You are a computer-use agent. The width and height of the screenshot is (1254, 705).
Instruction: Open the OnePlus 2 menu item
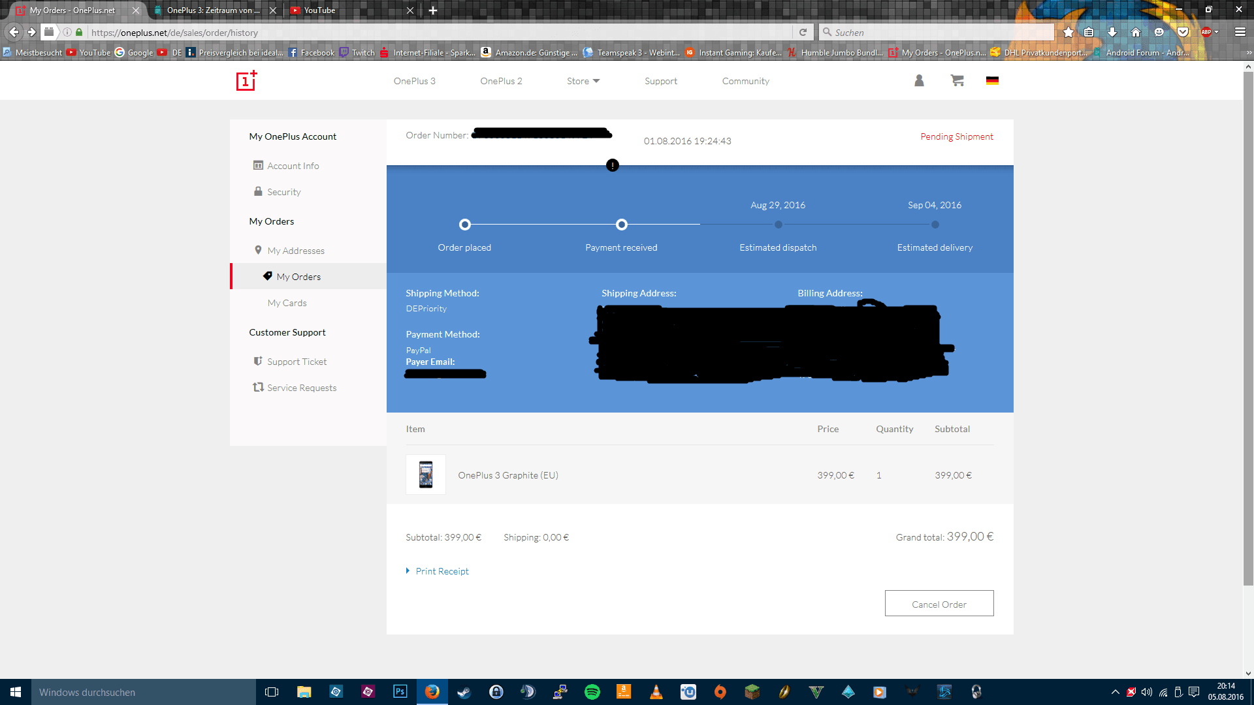pos(501,81)
